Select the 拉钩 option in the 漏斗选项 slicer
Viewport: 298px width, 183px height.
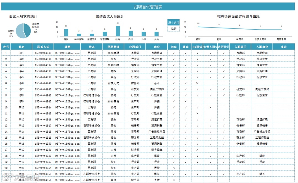click(174, 29)
